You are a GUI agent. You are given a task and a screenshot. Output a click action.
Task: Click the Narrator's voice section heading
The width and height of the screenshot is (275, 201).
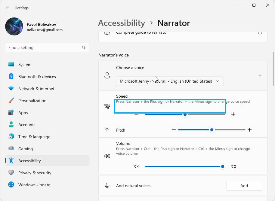point(113,55)
